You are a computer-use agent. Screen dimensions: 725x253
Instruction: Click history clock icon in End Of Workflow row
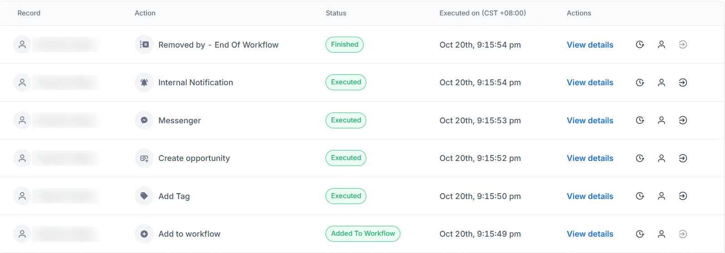coord(640,44)
